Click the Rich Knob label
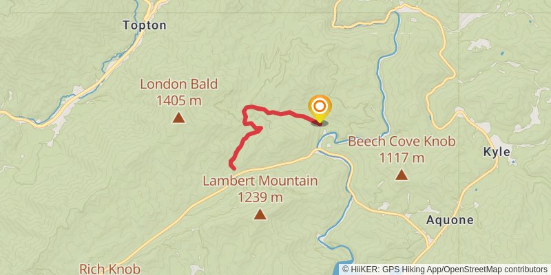 tap(110, 269)
